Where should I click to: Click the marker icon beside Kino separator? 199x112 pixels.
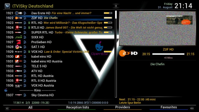click(x=6, y=90)
